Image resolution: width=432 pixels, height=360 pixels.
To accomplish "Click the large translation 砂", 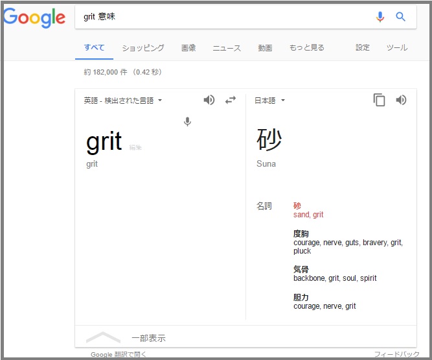I will click(x=269, y=139).
